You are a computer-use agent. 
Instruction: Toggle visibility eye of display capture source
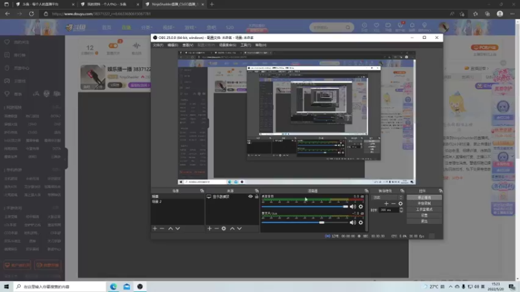pos(250,197)
